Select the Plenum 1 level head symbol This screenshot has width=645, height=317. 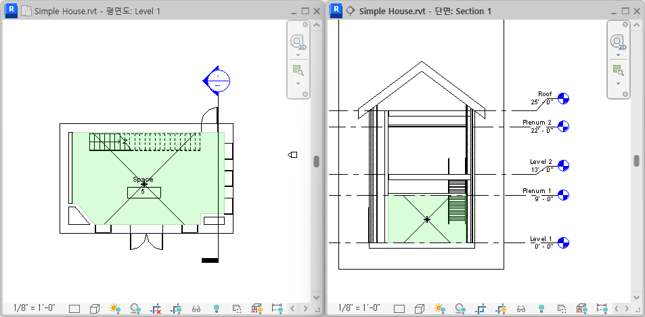tap(563, 195)
